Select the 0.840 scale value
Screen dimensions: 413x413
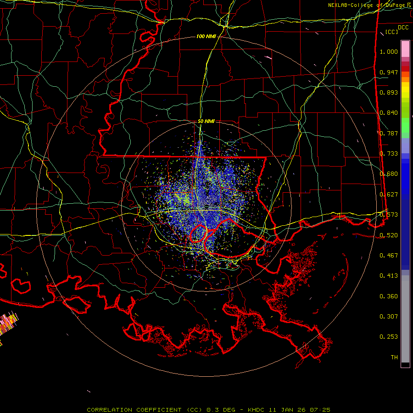(x=389, y=113)
